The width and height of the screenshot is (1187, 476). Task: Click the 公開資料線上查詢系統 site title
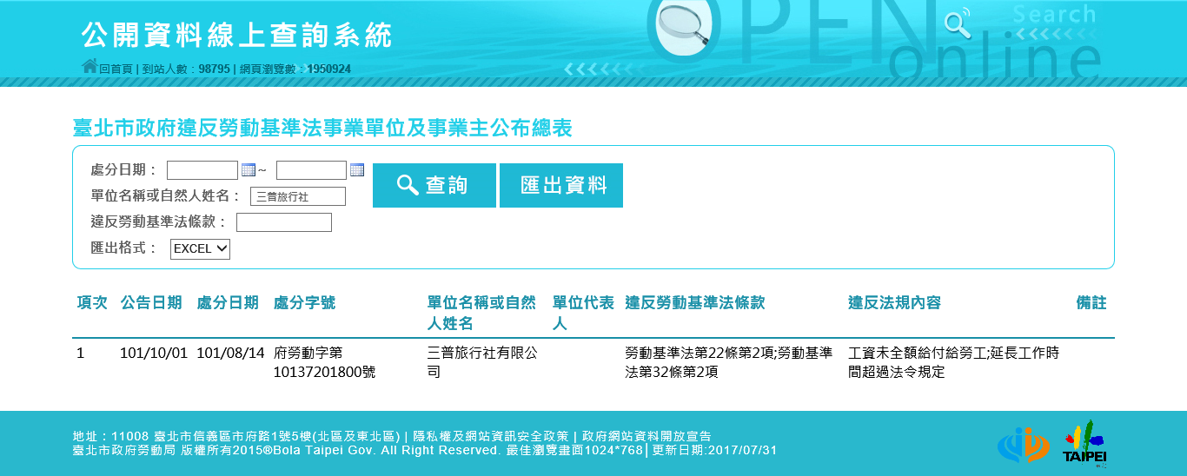pos(236,35)
